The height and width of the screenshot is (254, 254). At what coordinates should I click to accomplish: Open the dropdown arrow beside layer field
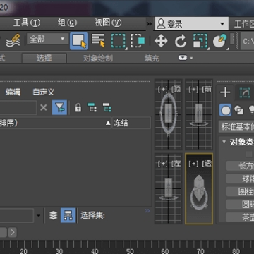pyautogui.click(x=38, y=215)
